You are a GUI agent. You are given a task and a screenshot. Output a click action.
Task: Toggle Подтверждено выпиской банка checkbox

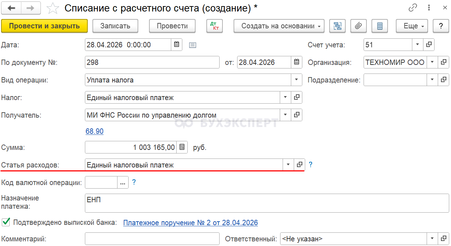[x=6, y=222]
